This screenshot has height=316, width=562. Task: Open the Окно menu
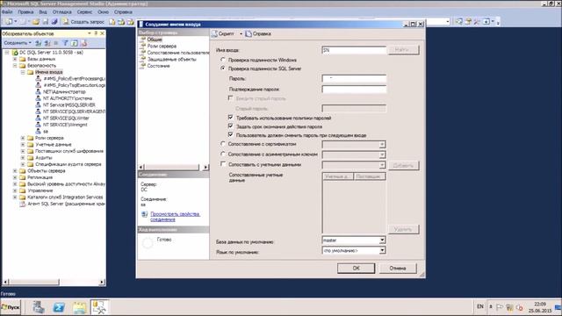[103, 11]
